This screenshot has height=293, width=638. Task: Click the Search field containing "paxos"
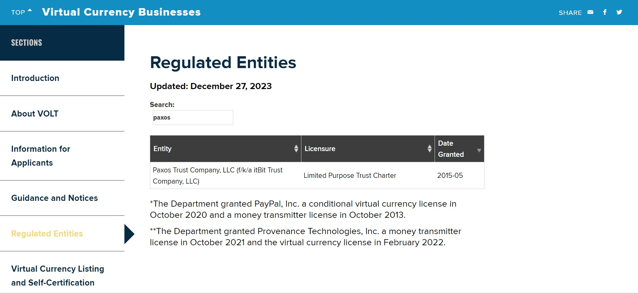pyautogui.click(x=193, y=118)
